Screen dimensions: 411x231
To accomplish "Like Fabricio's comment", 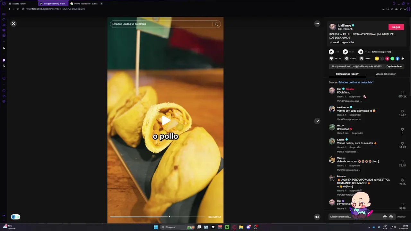I will tap(402, 180).
